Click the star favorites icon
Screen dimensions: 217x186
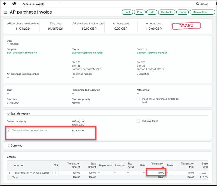(x=4, y=4)
